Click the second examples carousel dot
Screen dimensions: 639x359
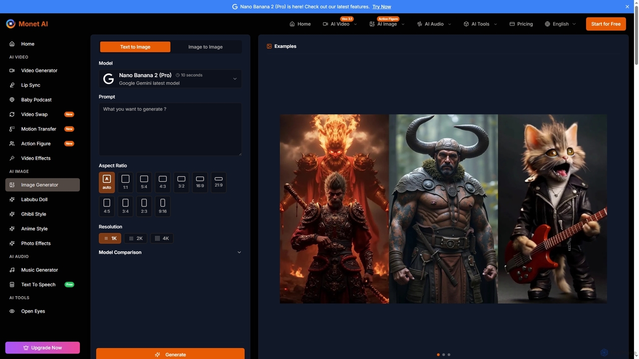(444, 355)
